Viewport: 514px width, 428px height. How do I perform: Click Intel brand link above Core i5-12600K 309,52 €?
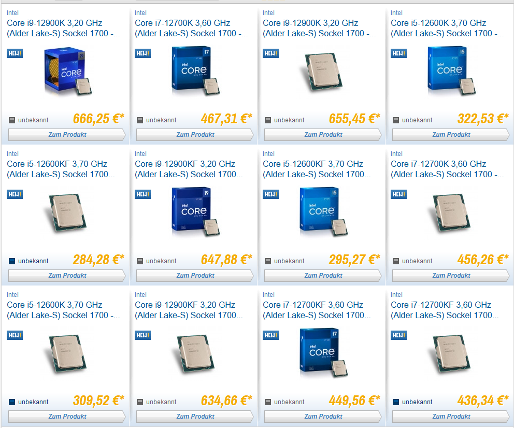[x=12, y=295]
